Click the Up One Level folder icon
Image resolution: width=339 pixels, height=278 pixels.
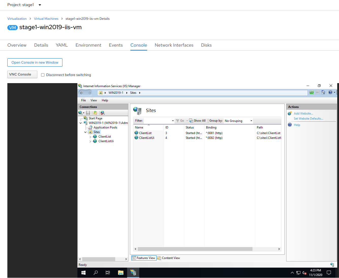[95, 113]
